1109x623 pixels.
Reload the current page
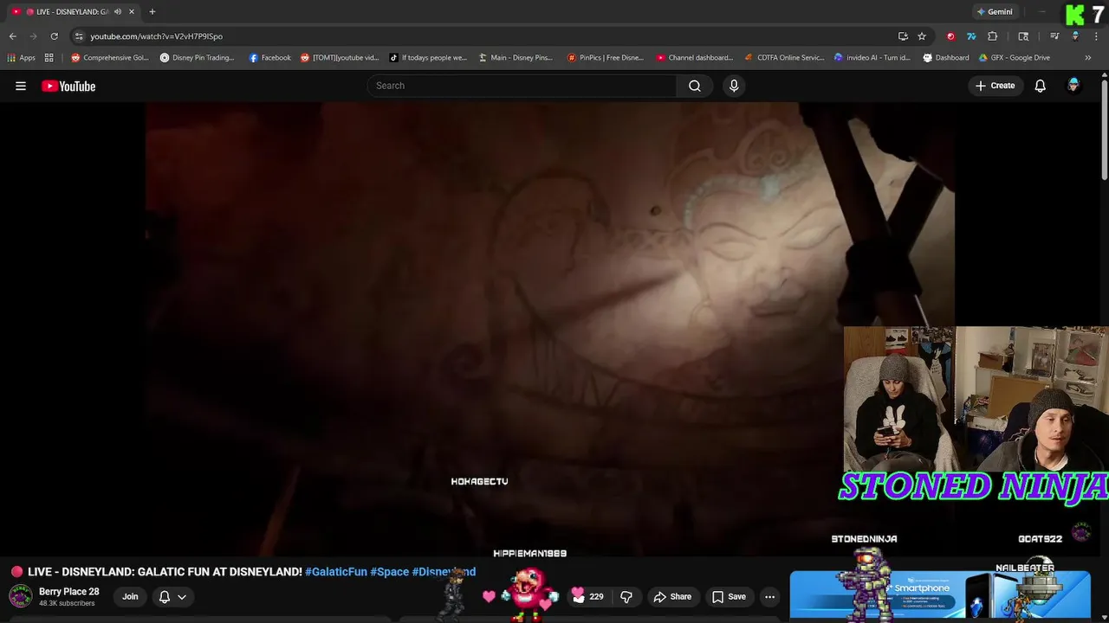(x=54, y=36)
